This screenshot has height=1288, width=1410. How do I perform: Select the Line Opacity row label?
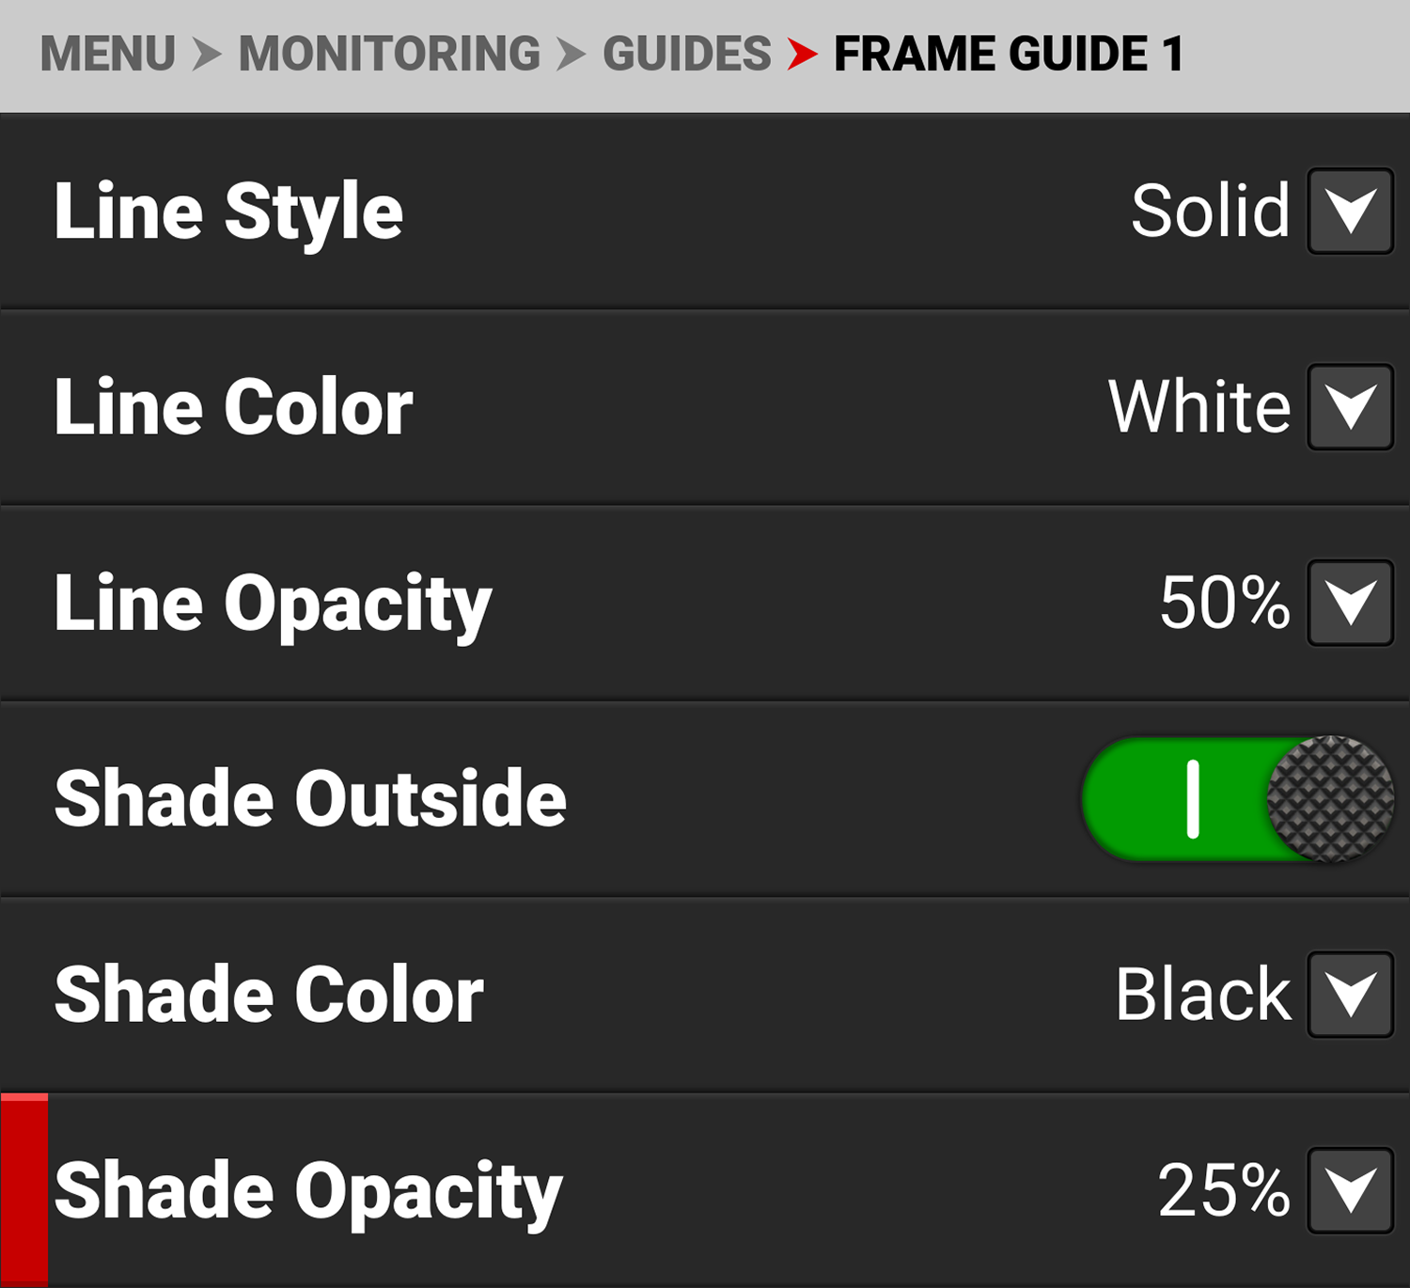point(273,605)
